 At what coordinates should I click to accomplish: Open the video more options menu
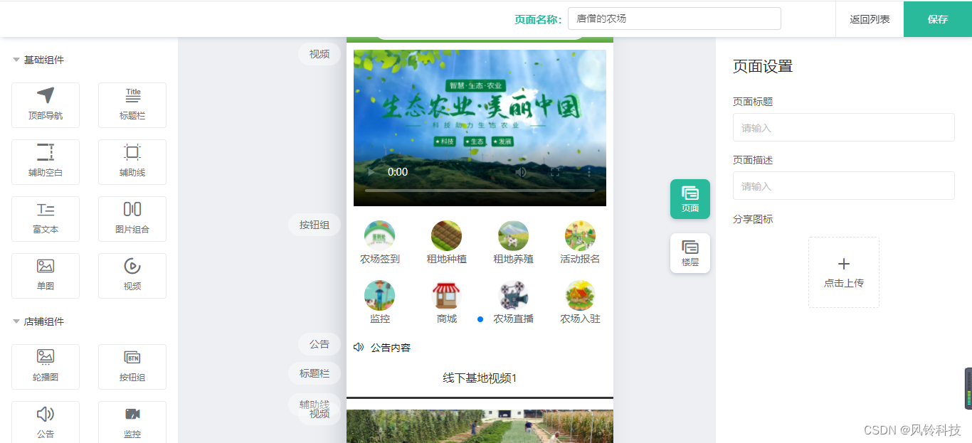point(588,172)
